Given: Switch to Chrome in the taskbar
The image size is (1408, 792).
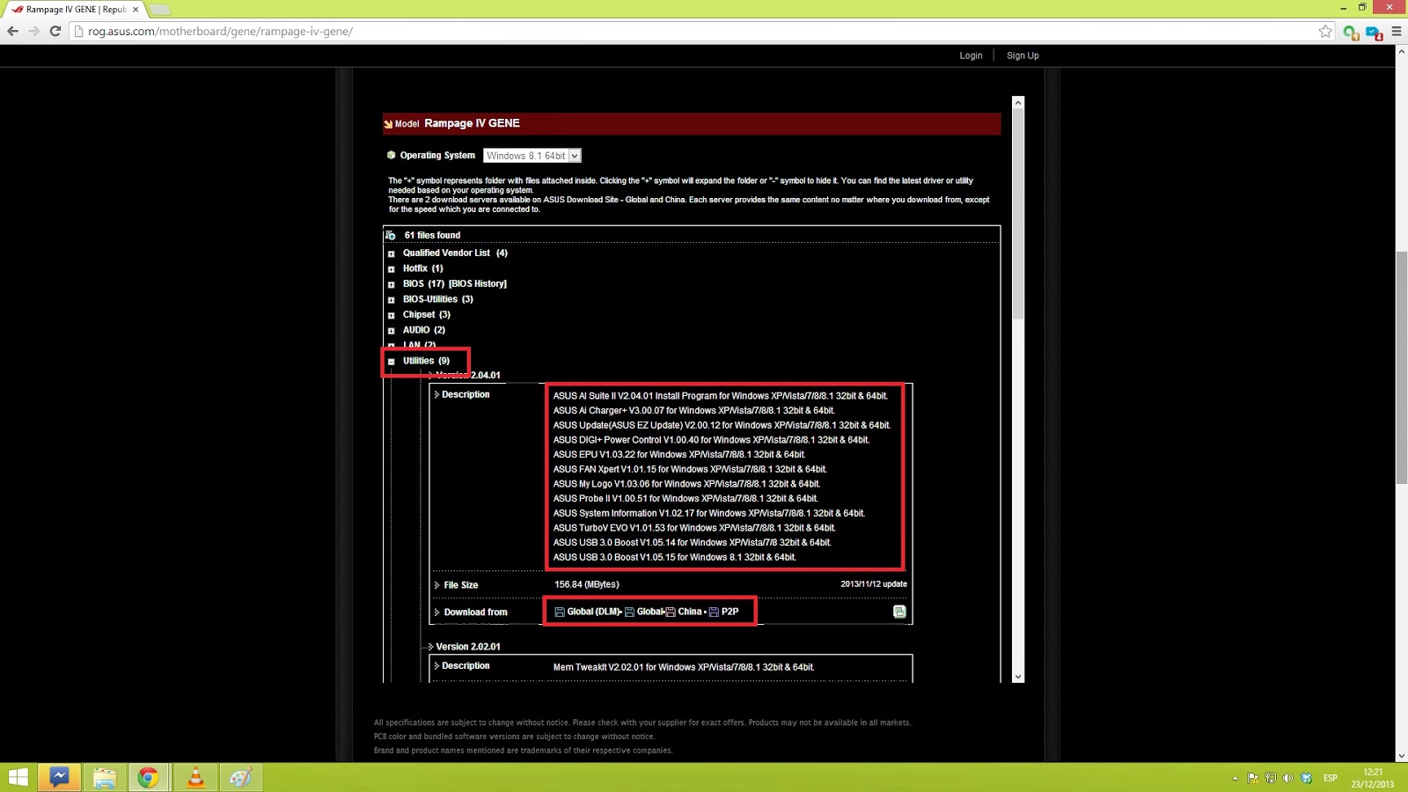Looking at the screenshot, I should [148, 777].
